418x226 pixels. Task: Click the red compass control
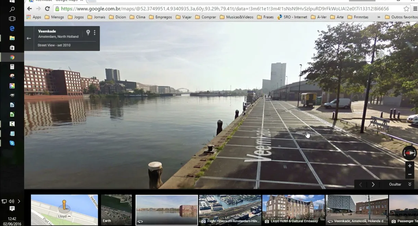tap(409, 153)
